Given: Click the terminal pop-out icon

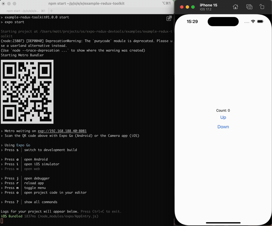Looking at the screenshot, I should pos(169,19).
